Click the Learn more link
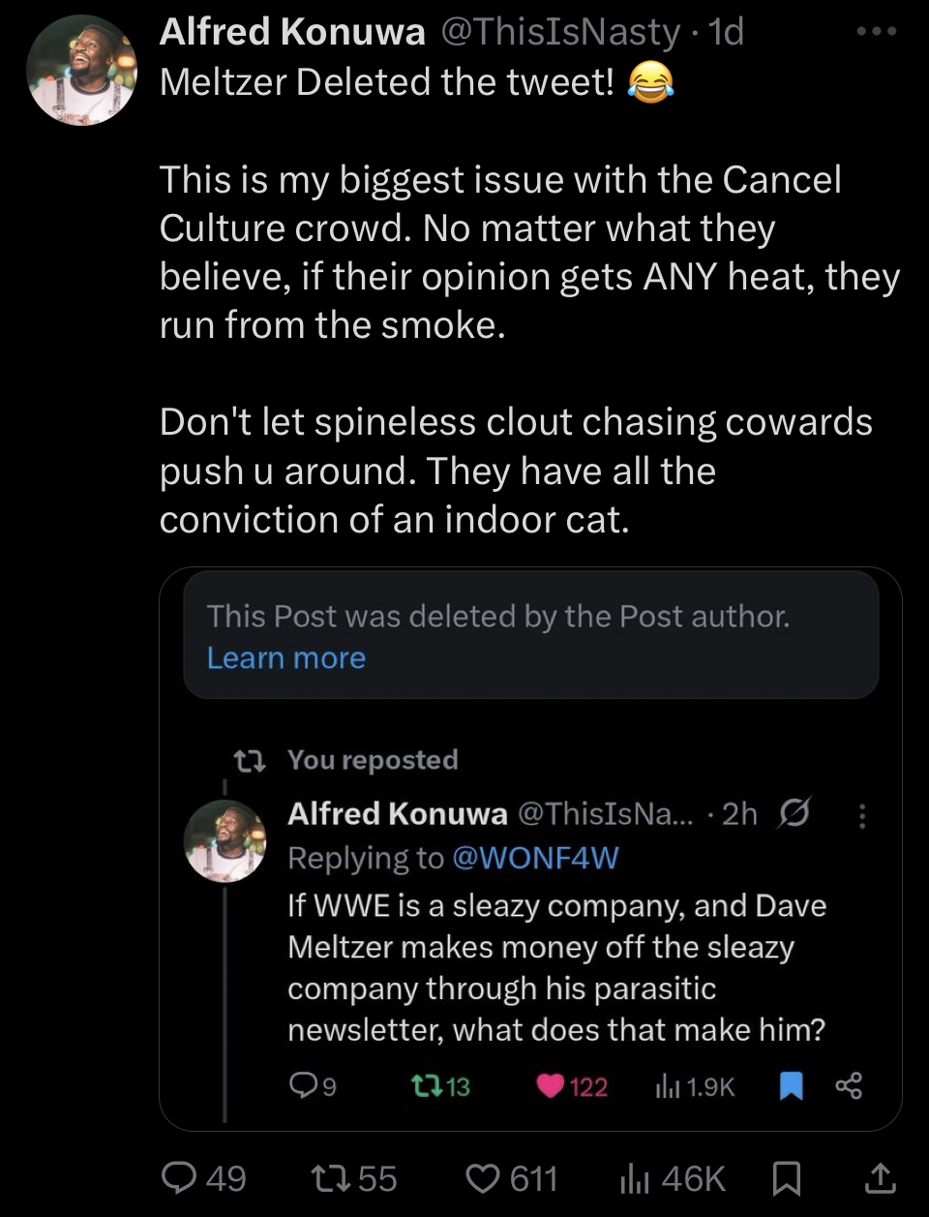929x1217 pixels. [x=286, y=658]
